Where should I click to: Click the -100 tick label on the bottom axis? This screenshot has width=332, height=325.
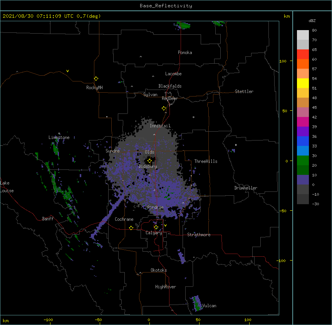tap(48, 320)
